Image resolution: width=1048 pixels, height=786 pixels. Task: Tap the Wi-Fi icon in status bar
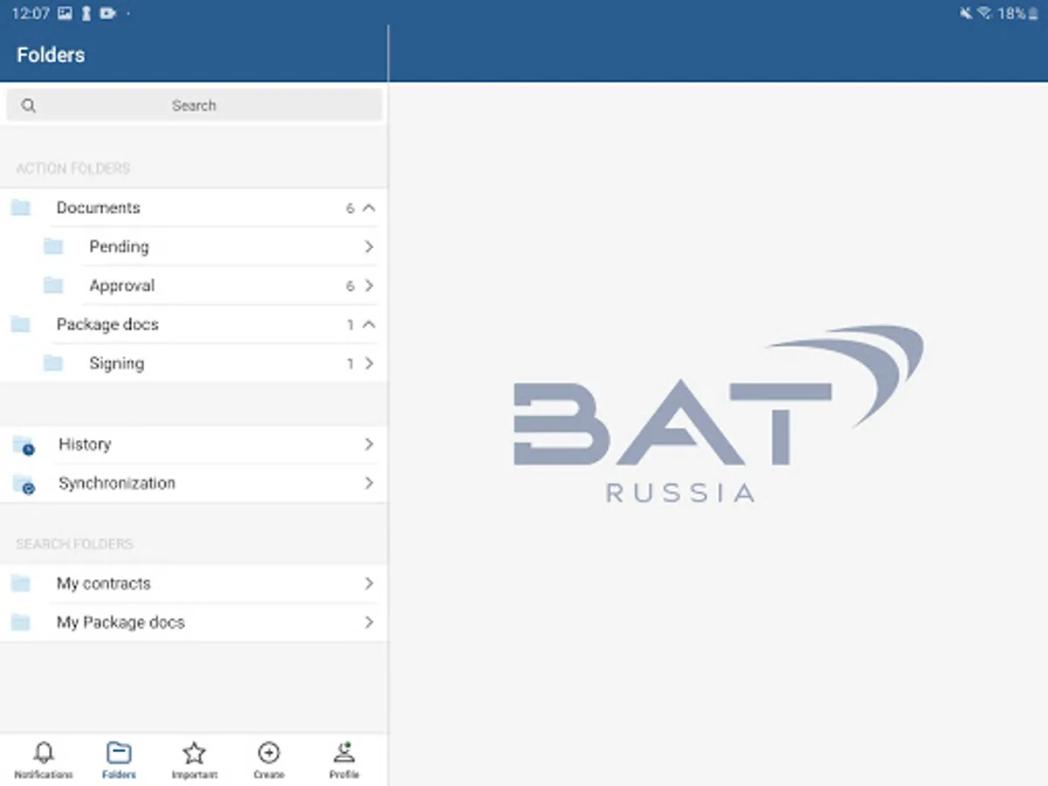coord(984,14)
